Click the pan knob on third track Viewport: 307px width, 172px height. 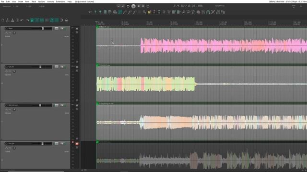click(14, 109)
